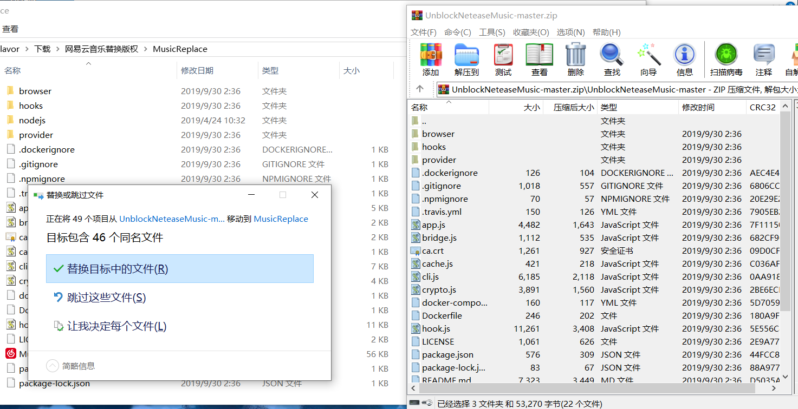Go up one level arrow in WinRAR
Image resolution: width=798 pixels, height=409 pixels.
click(x=420, y=89)
